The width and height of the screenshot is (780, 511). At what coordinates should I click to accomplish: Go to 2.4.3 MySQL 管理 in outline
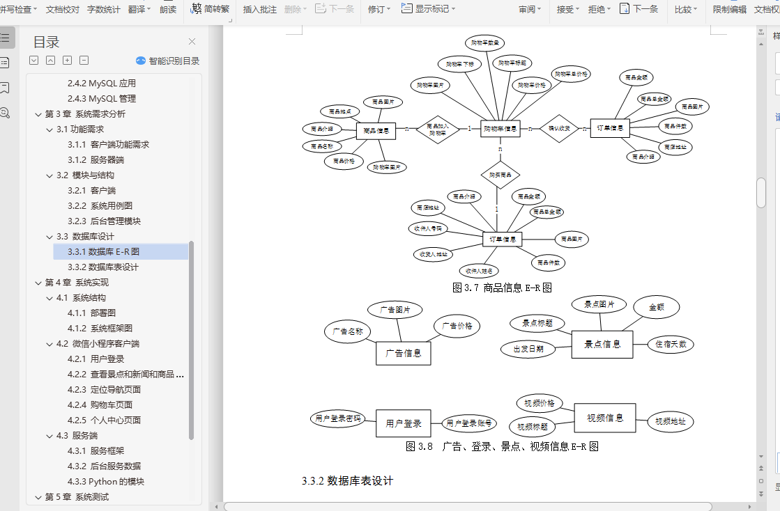(x=102, y=99)
